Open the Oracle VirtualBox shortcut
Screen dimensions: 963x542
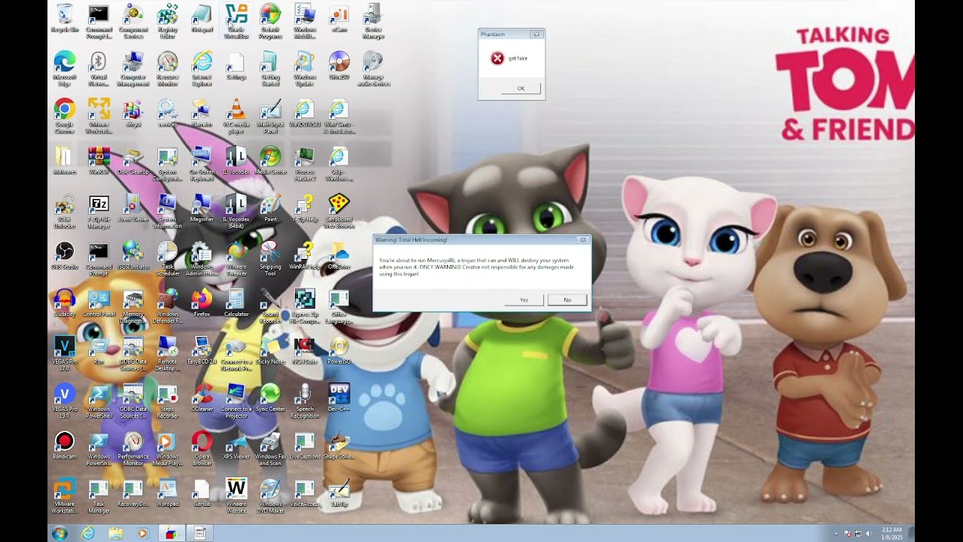(236, 21)
